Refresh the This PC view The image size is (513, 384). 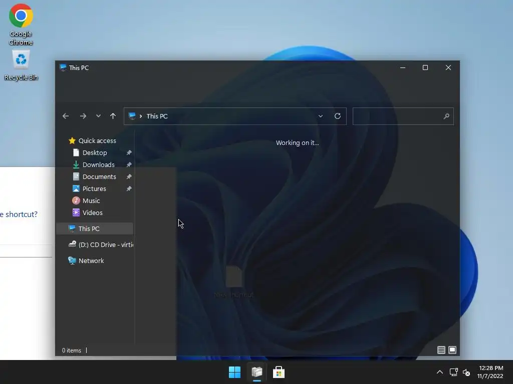point(338,116)
